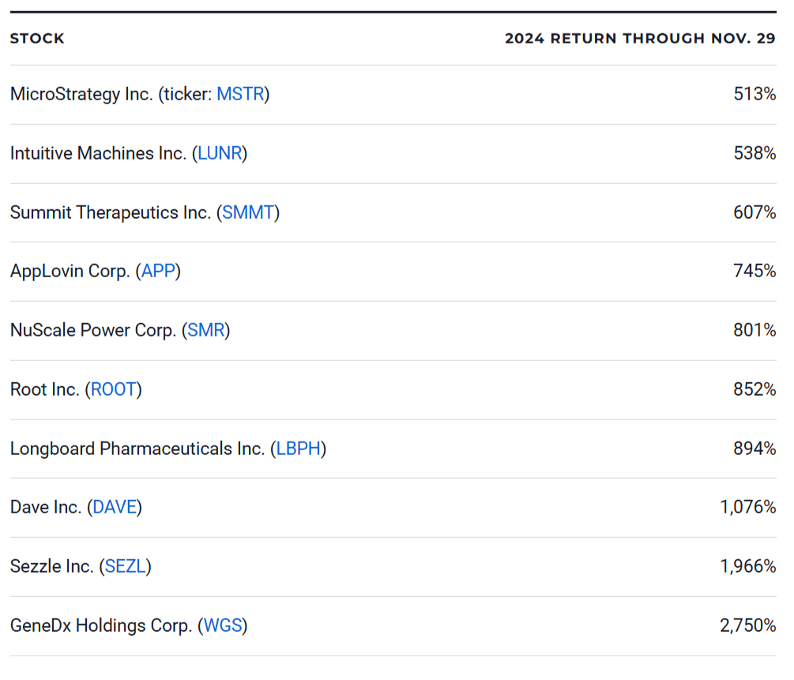Select the 513% return value
The image size is (794, 680).
point(754,95)
